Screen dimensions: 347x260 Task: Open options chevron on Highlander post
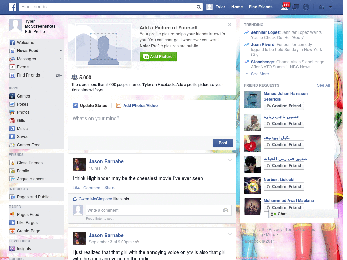[230, 160]
